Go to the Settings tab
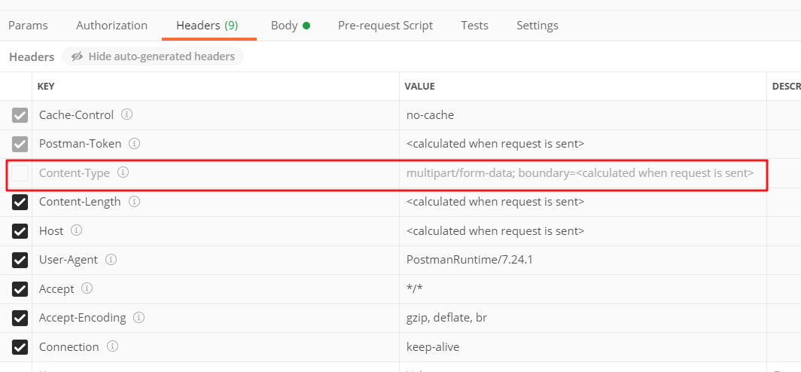 [538, 25]
